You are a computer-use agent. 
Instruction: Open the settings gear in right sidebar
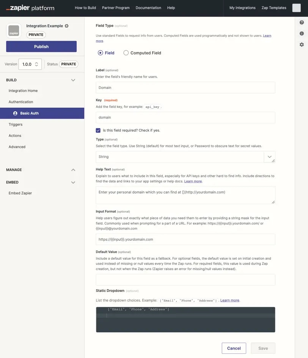pos(302,44)
